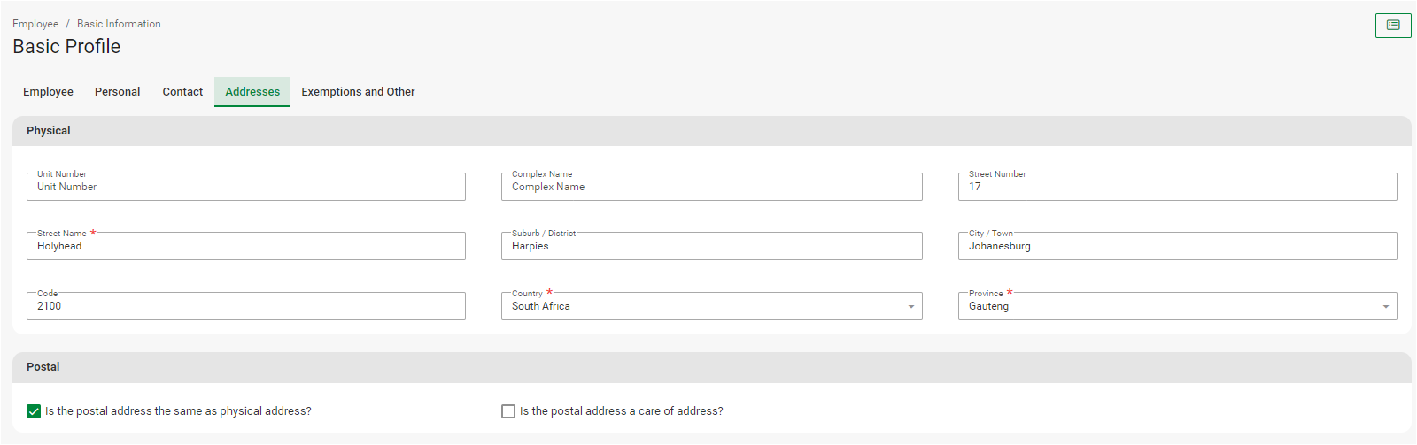1417x445 pixels.
Task: Click the Basic Information breadcrumb
Action: [x=119, y=24]
